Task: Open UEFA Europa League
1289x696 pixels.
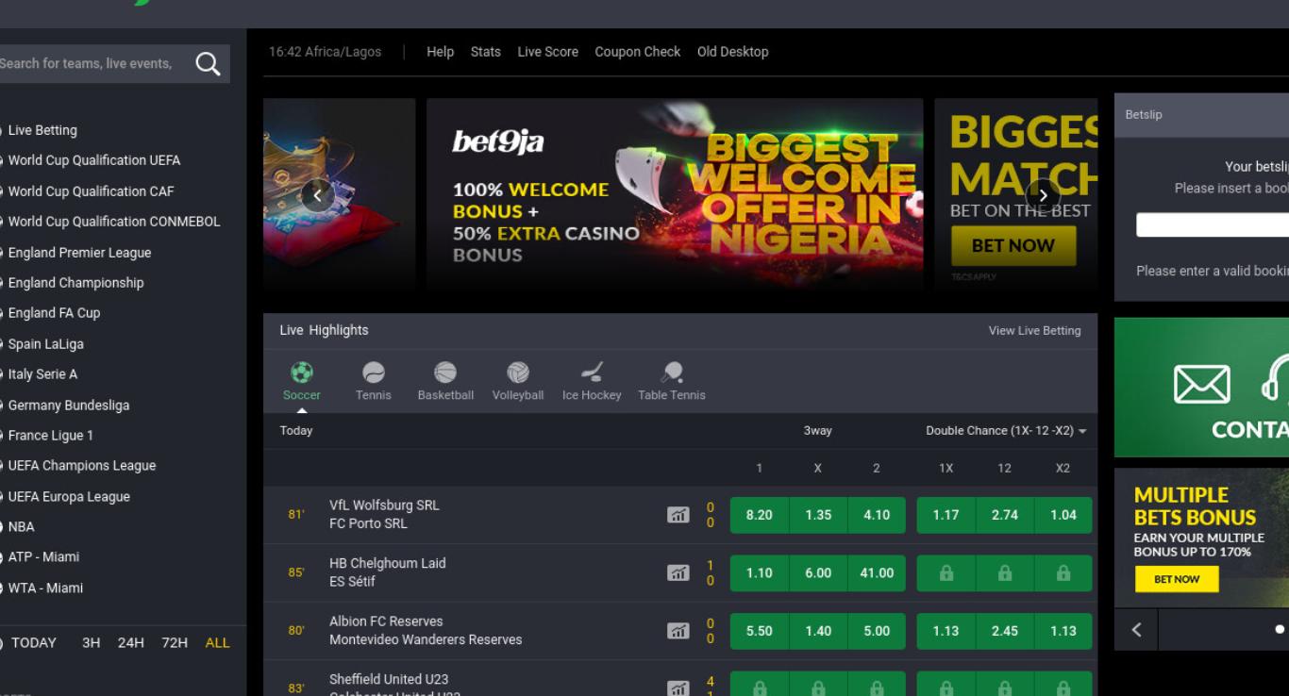Action: 69,496
